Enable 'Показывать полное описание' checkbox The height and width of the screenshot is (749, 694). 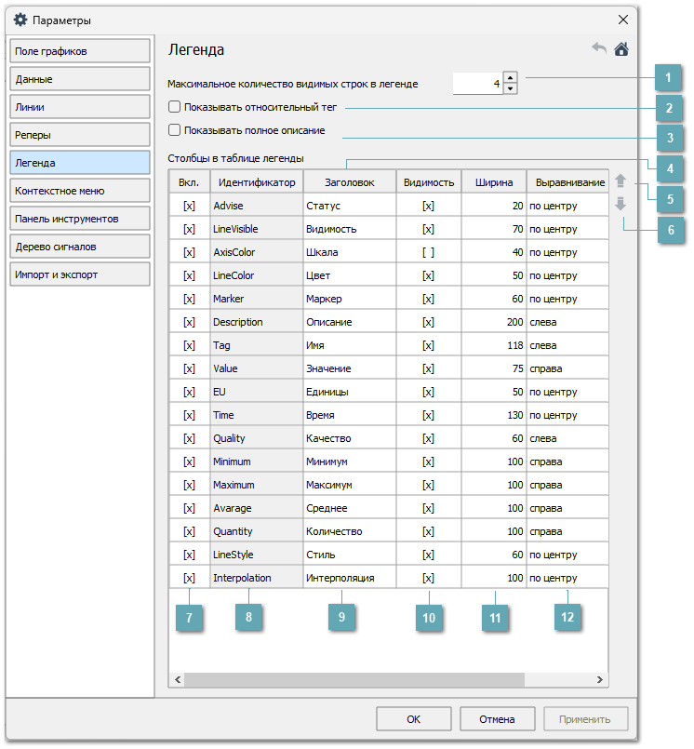175,130
